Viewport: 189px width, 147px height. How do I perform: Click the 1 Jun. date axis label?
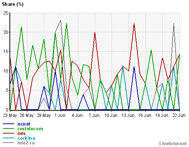click(x=60, y=115)
